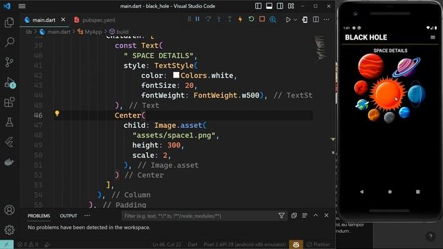Click Ln 46, Col 22 cursor position
The width and height of the screenshot is (443, 249).
[x=167, y=244]
